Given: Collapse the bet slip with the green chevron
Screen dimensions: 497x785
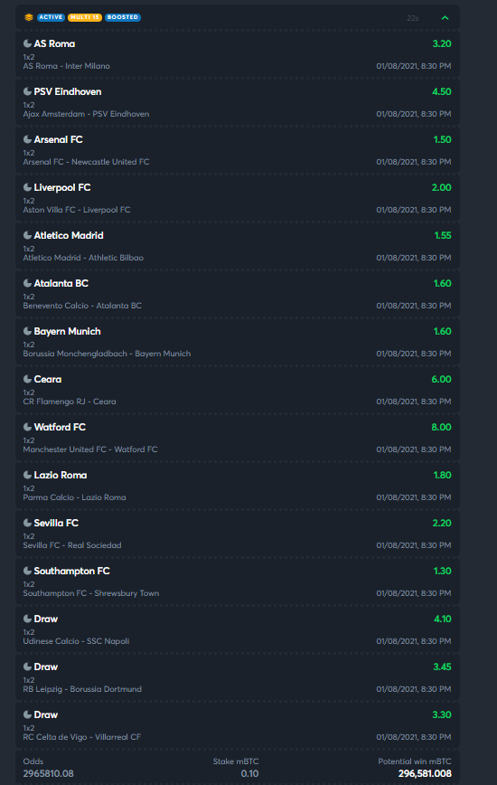Looking at the screenshot, I should click(445, 18).
